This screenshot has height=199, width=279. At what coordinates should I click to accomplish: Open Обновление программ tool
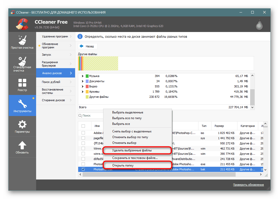pyautogui.click(x=56, y=46)
